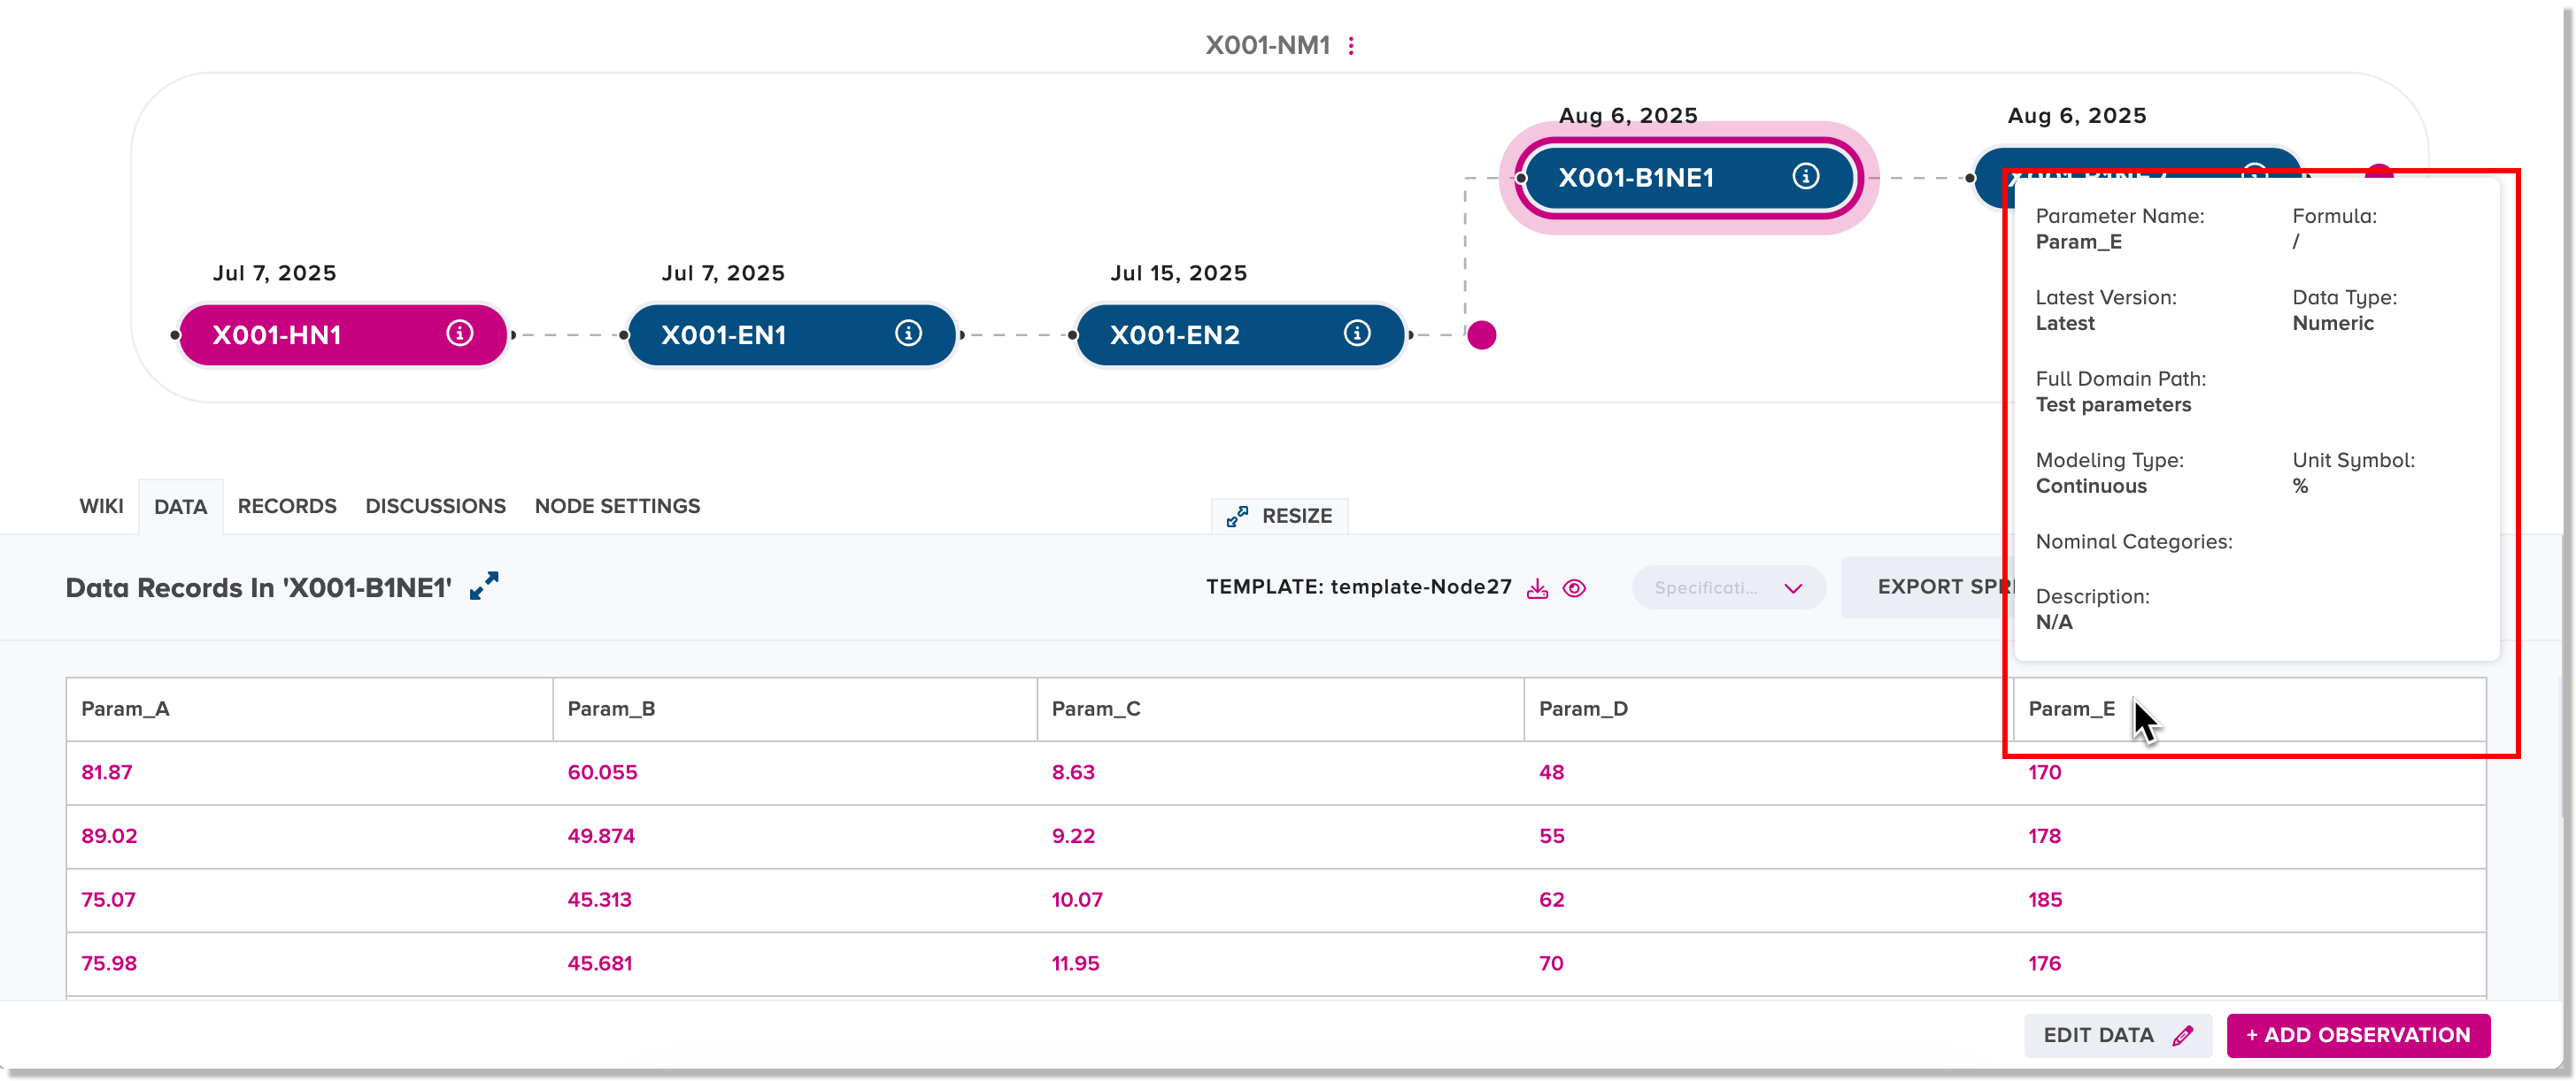Screen dimensions: 2576x1081
Task: Download the template-Node27 spreadsheet
Action: (1538, 587)
